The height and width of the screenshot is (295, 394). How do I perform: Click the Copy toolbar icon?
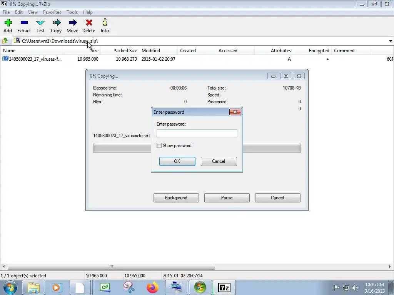coord(56,23)
